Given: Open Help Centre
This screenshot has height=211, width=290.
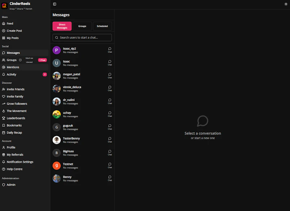Looking at the screenshot, I should point(24,169).
